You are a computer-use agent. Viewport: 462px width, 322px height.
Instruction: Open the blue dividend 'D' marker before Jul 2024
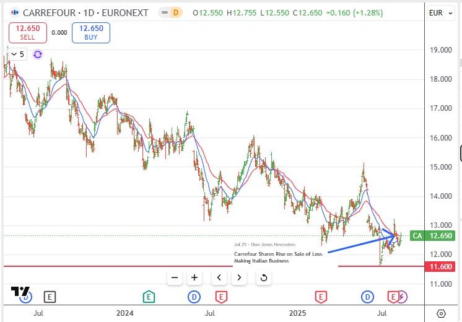[194, 297]
